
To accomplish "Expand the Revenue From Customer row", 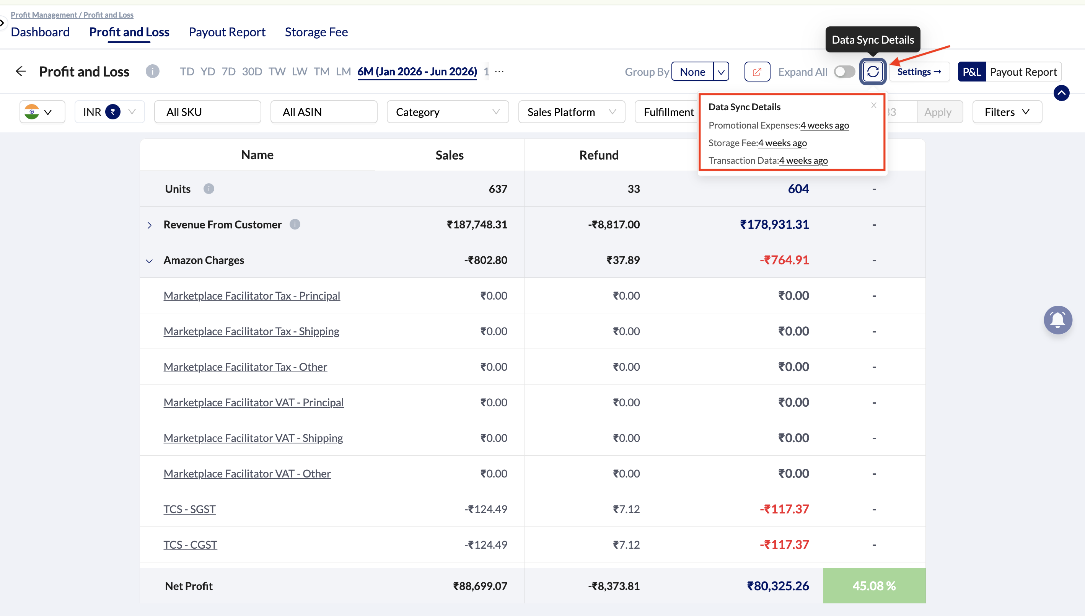I will point(149,225).
